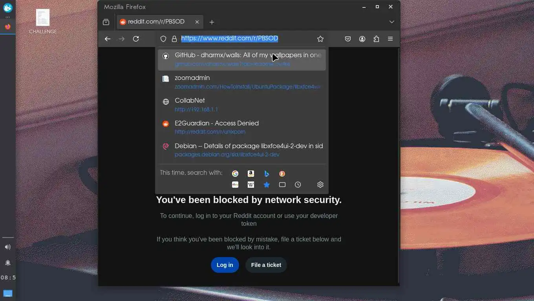Search with Amazon engine icon

[x=251, y=174]
